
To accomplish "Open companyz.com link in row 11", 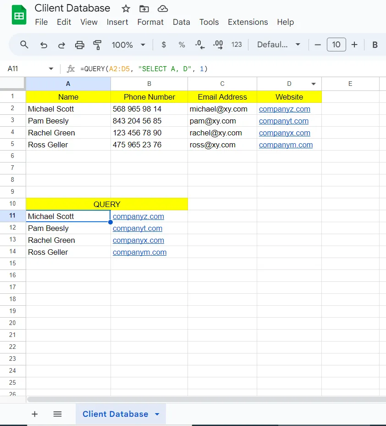I will point(138,216).
